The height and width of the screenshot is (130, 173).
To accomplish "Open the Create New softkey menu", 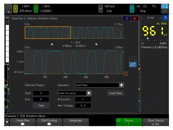I will coord(23,122).
